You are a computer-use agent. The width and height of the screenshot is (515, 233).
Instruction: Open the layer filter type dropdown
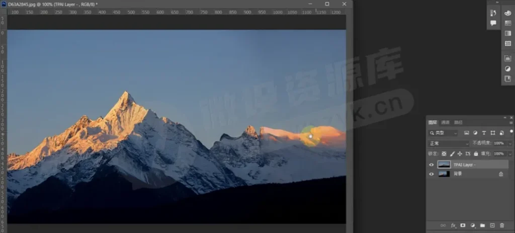[444, 133]
